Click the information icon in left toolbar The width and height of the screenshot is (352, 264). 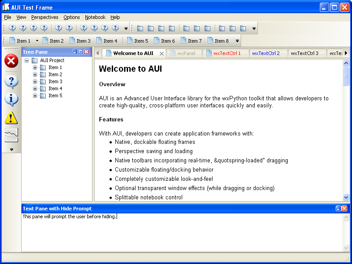pyautogui.click(x=11, y=99)
